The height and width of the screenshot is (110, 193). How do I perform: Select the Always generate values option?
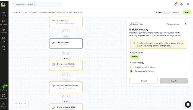[132, 67]
